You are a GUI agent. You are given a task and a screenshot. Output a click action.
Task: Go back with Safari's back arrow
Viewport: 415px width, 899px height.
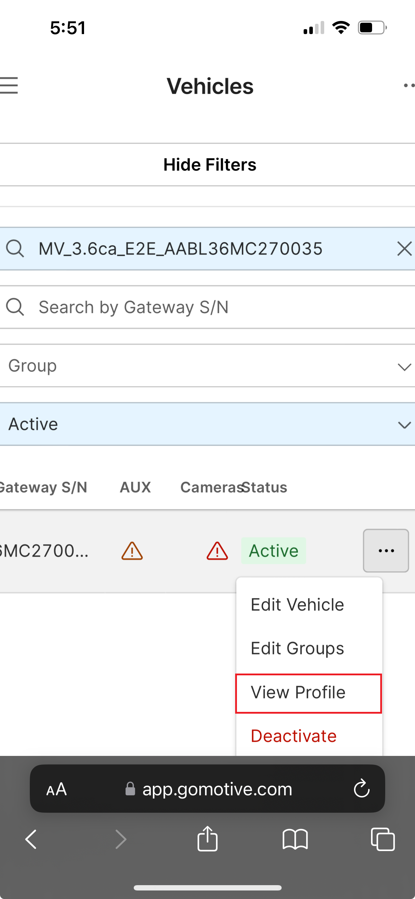tap(31, 839)
